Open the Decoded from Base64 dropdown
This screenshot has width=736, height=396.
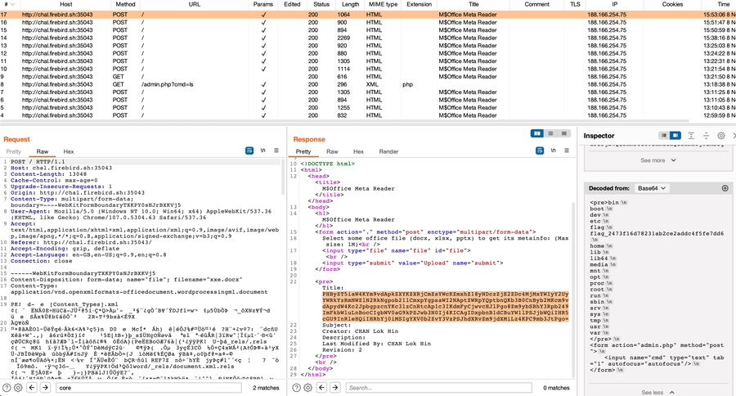pyautogui.click(x=653, y=188)
